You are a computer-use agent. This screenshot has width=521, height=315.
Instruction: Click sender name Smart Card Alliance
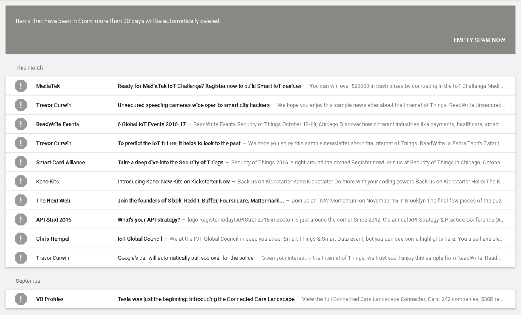click(x=60, y=162)
